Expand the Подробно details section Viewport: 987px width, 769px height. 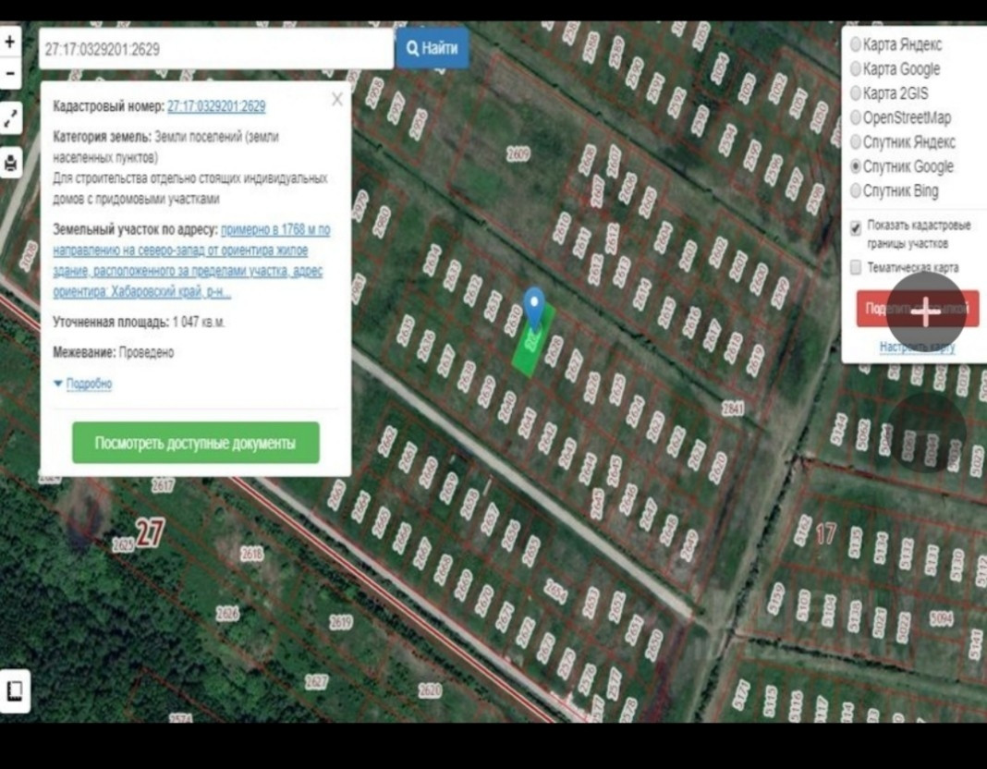pyautogui.click(x=83, y=384)
